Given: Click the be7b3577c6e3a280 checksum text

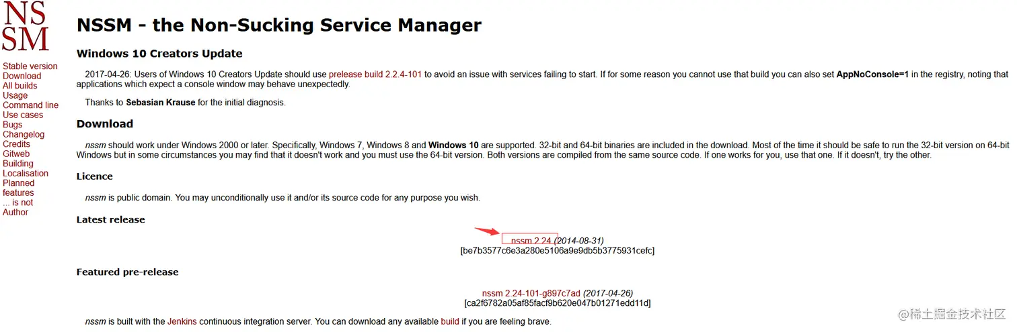Looking at the screenshot, I should 558,250.
